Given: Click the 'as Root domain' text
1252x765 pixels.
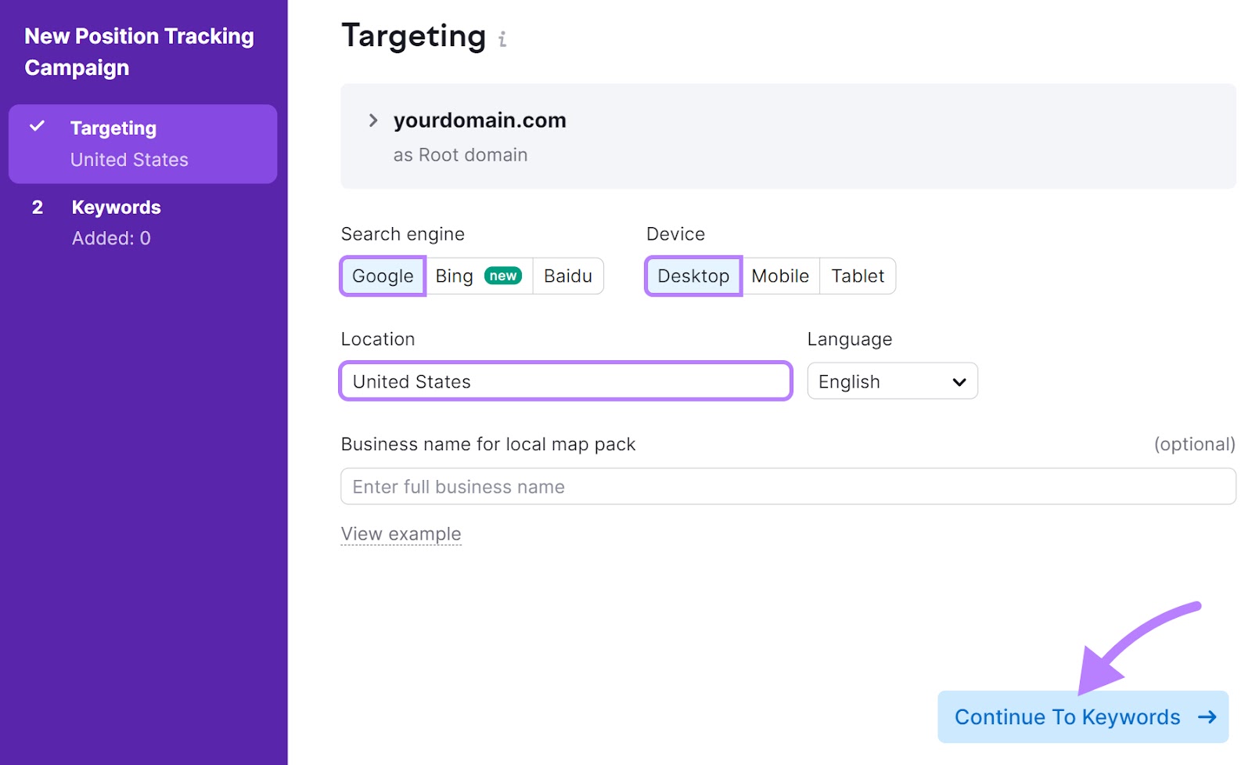Looking at the screenshot, I should pos(460,155).
